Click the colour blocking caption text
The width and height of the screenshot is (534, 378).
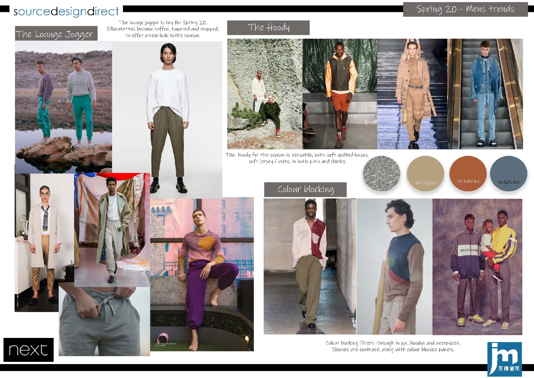tap(393, 346)
